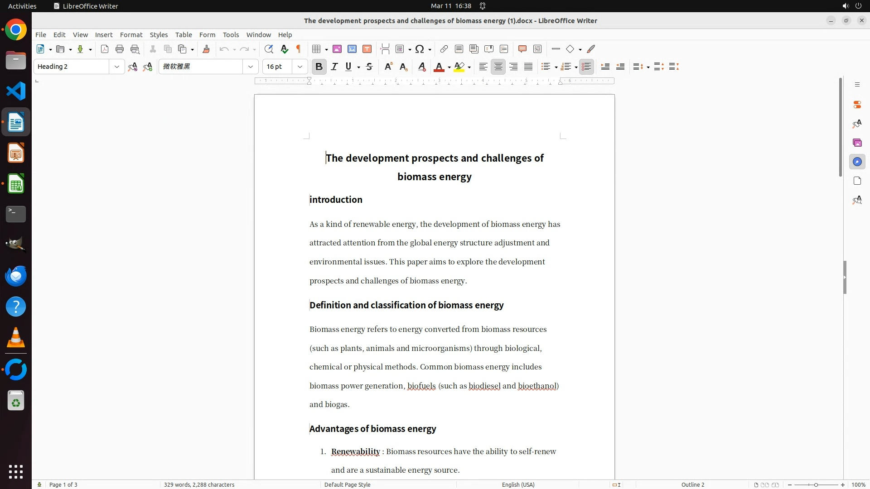
Task: Open the Navigator sidebar panel
Action: [x=857, y=162]
